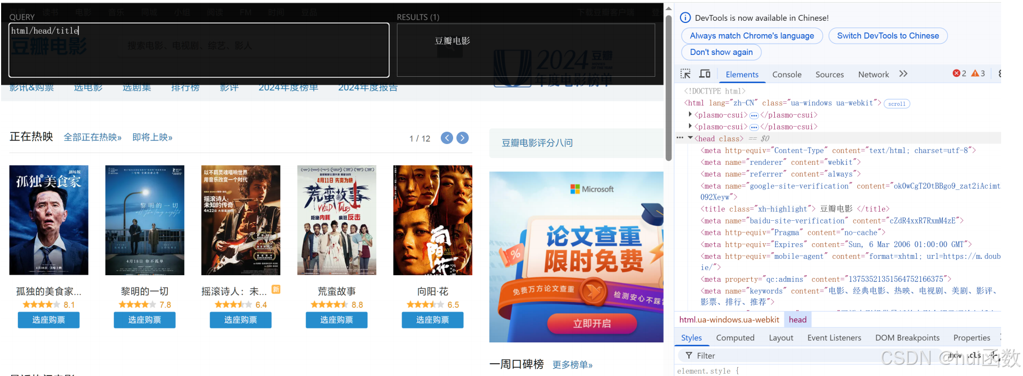Switch to the Computed sub-tab
The image size is (1023, 376).
pos(735,338)
